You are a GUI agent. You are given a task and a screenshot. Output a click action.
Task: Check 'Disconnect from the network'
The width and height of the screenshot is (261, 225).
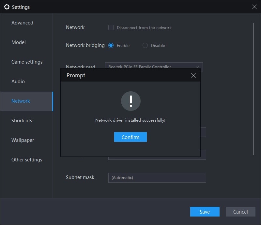[x=111, y=28]
